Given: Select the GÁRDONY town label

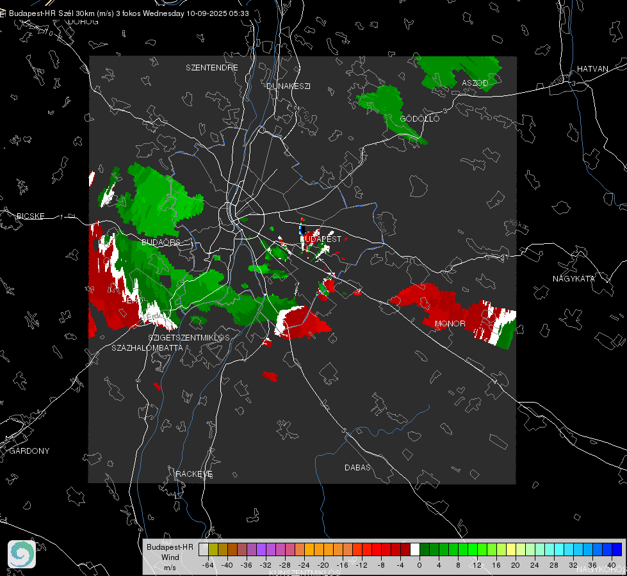Looking at the screenshot, I should [x=29, y=451].
